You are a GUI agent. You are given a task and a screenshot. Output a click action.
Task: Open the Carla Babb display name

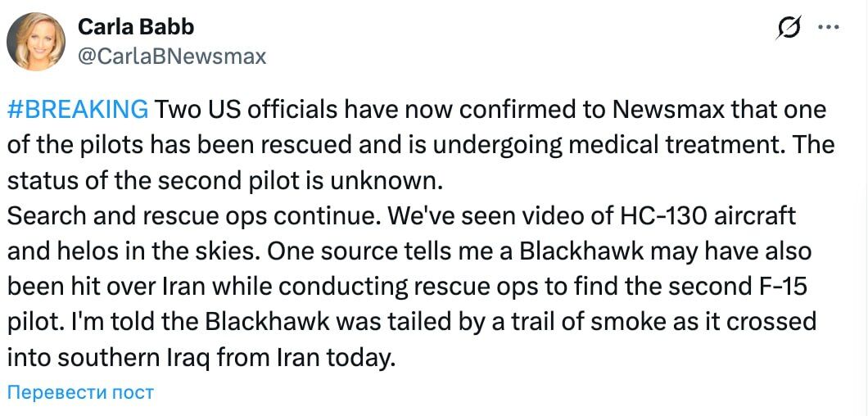click(136, 27)
